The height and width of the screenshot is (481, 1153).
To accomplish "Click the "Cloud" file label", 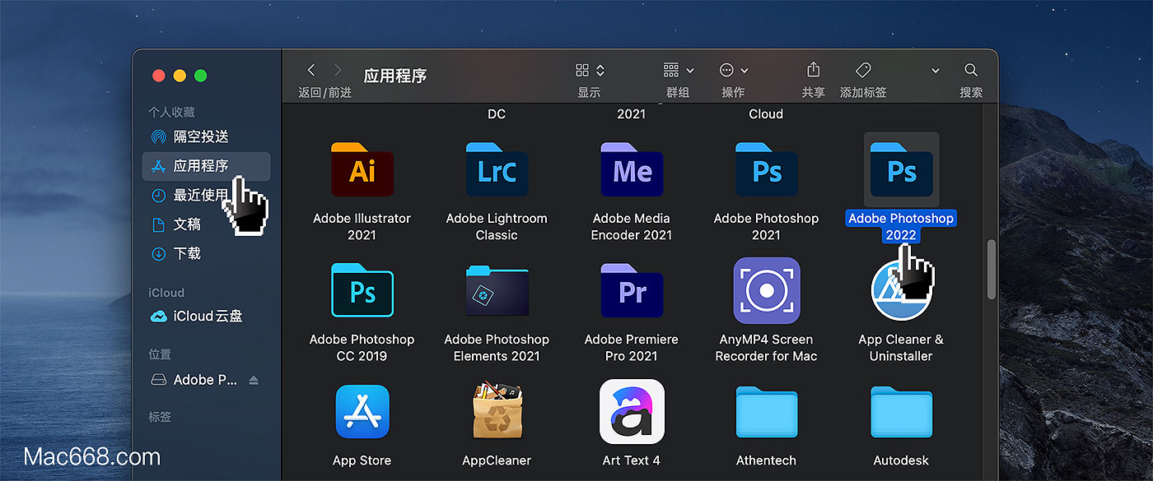I will click(x=766, y=114).
